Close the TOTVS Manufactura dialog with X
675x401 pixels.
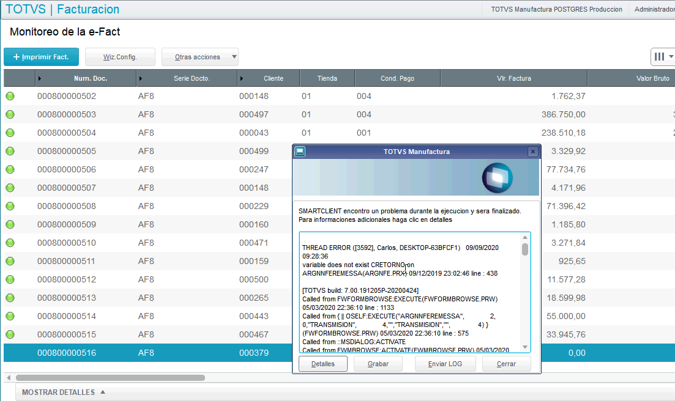(533, 152)
